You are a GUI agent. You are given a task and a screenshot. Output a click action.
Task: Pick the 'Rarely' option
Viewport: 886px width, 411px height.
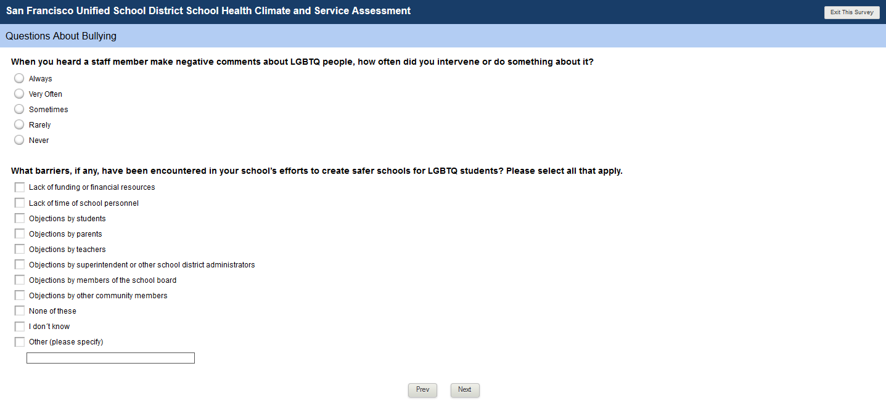(19, 124)
